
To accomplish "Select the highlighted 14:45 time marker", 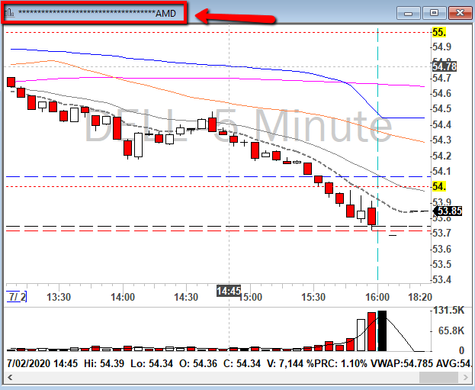I will [229, 291].
